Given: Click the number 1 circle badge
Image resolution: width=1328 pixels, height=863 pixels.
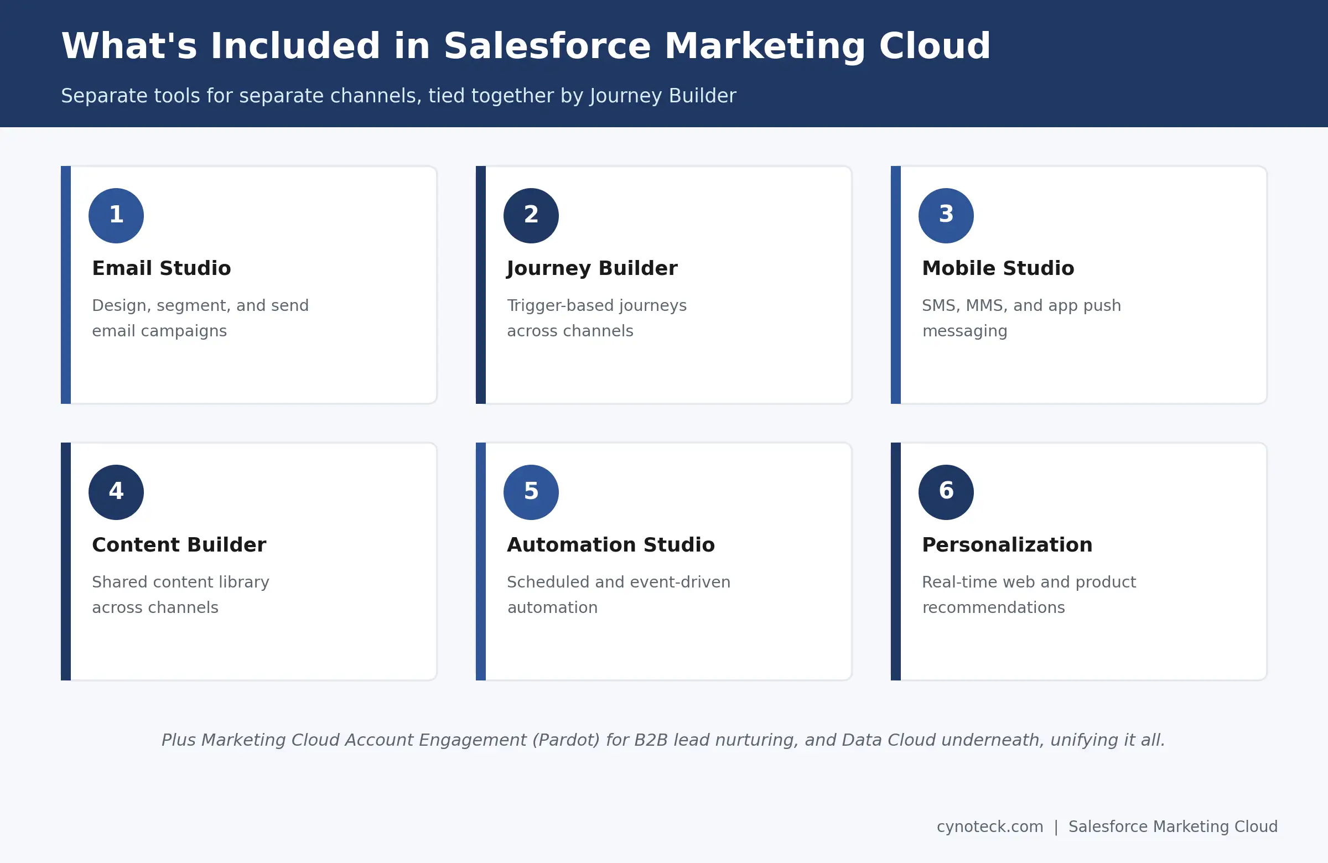Looking at the screenshot, I should point(116,215).
